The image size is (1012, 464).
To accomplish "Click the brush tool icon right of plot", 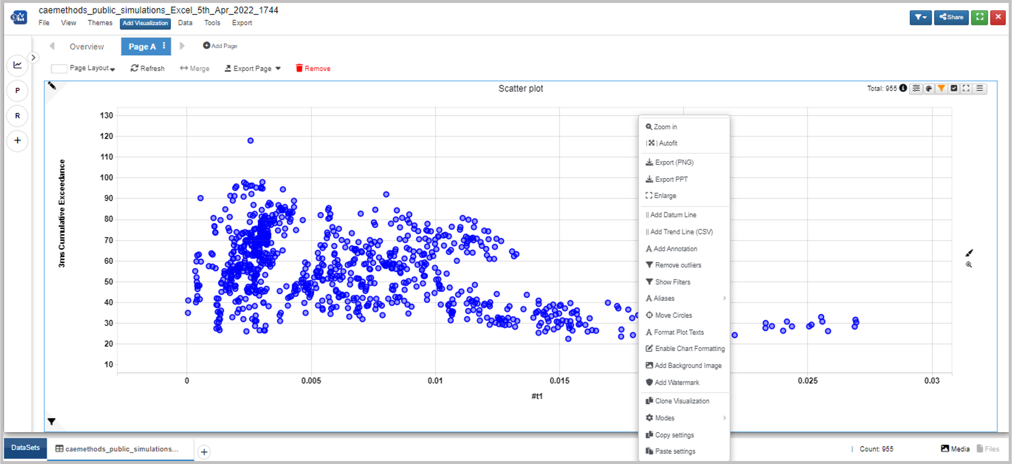I will [x=969, y=253].
